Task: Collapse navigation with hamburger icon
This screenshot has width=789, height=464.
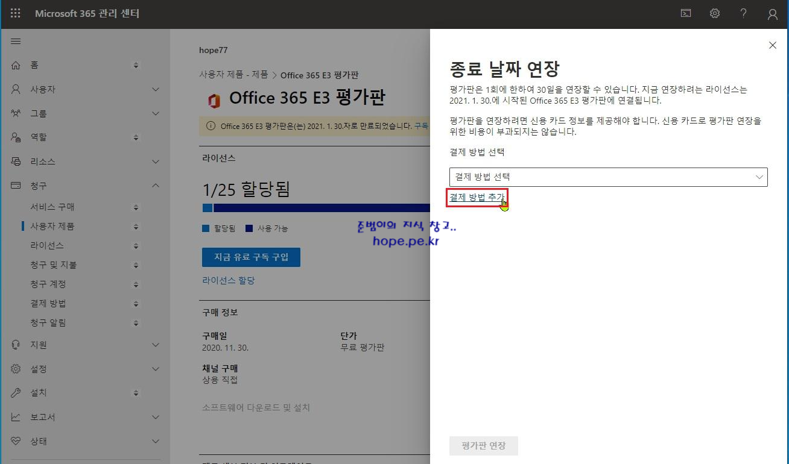Action: pos(16,41)
